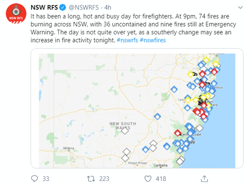View the 223 retweets count

[104, 178]
